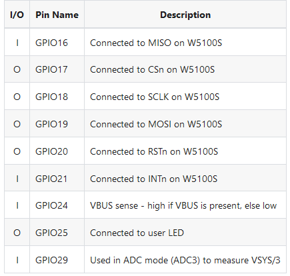Click the VBUS sense description text
This screenshot has height=276, width=290.
pos(183,206)
